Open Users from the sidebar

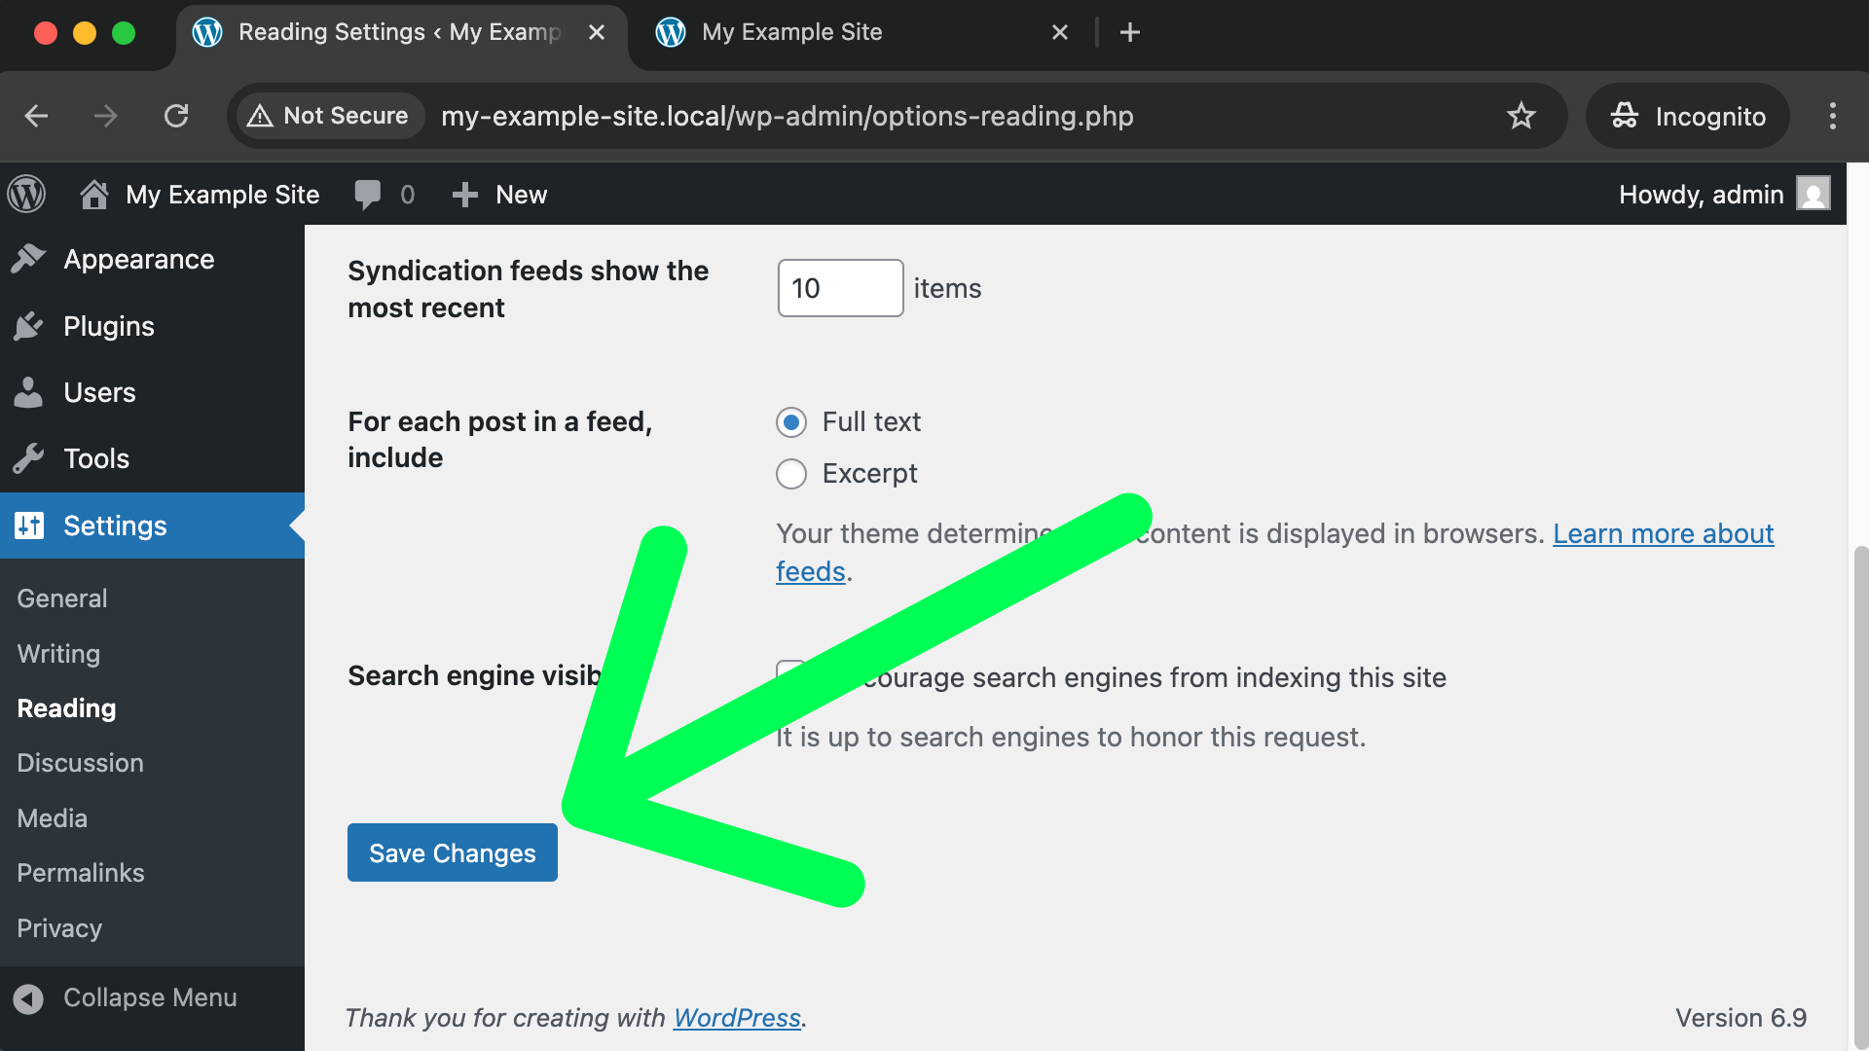click(99, 392)
